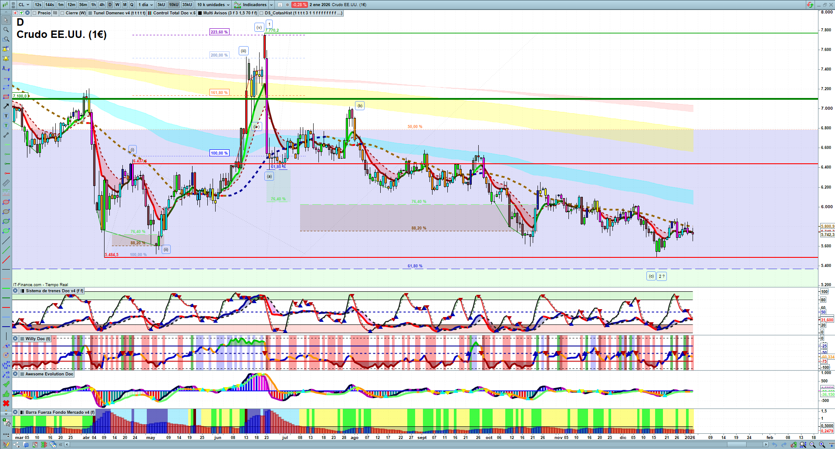
Task: Switch to the 144s timeframe
Action: (x=50, y=5)
